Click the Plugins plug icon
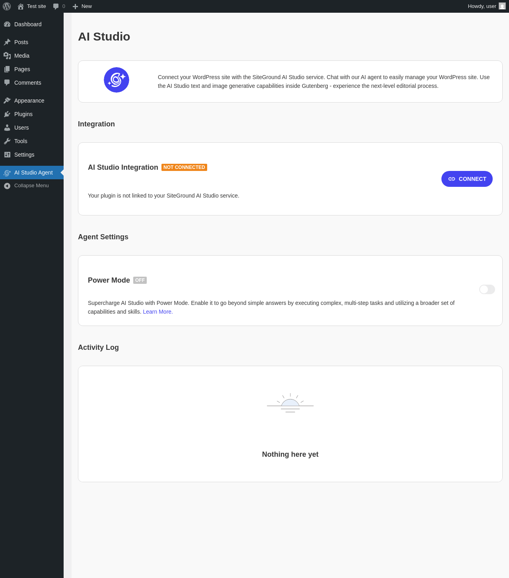The height and width of the screenshot is (578, 509). 7,114
